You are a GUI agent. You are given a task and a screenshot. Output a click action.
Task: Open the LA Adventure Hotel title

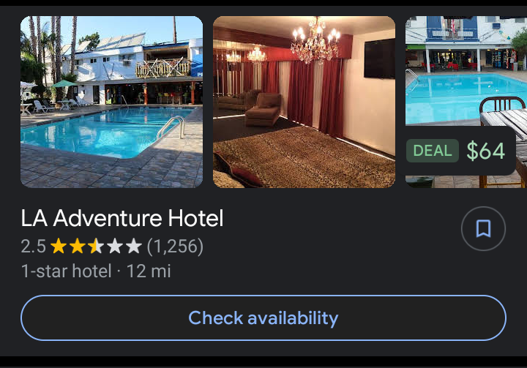point(122,219)
